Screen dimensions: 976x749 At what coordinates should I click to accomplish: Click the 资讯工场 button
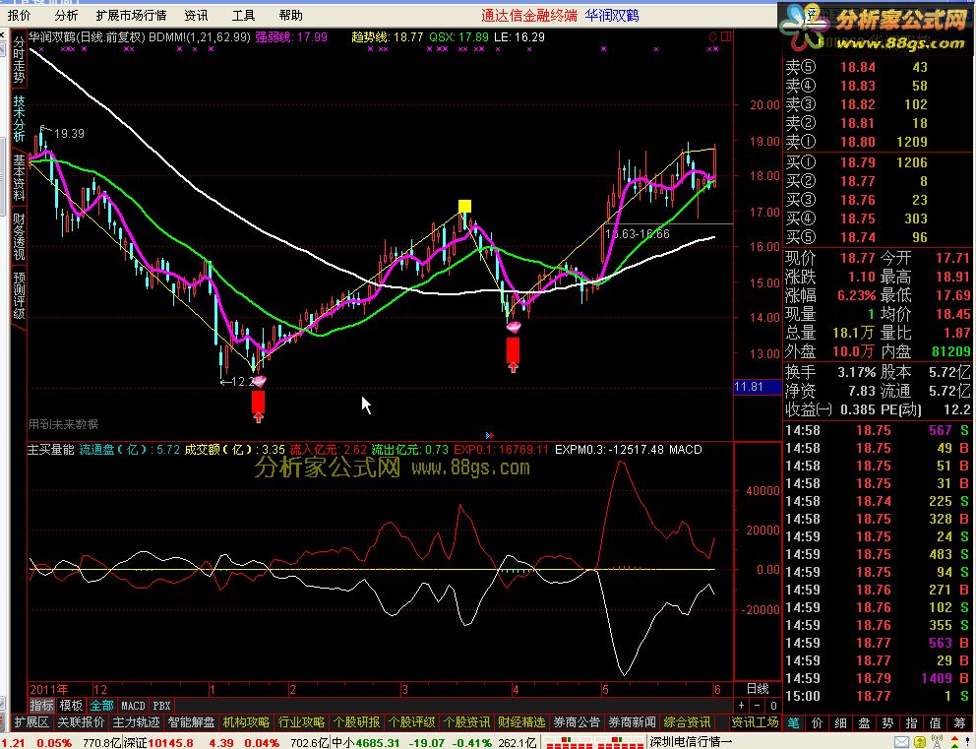tap(755, 722)
